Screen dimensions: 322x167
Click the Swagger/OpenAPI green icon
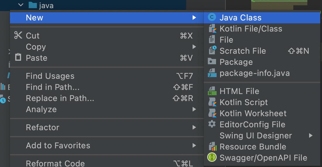[x=212, y=157]
